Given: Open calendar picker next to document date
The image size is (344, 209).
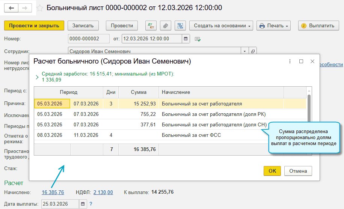Looking at the screenshot, I should pyautogui.click(x=186, y=39).
